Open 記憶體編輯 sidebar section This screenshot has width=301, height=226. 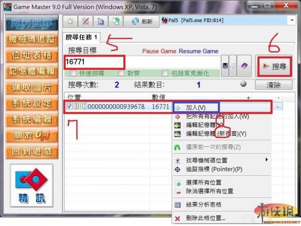click(32, 71)
